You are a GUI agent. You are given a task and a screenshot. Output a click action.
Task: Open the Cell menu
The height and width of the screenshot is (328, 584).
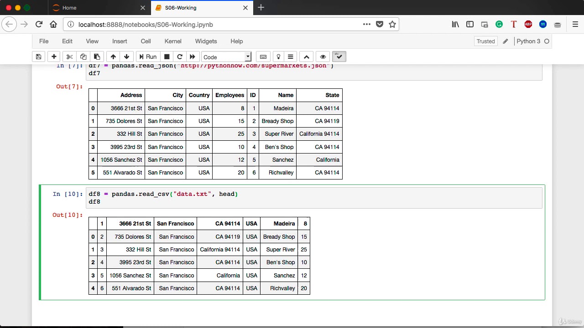[x=146, y=41]
